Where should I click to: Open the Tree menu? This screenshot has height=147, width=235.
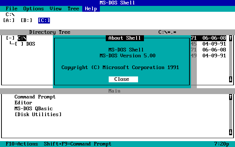tap(73, 8)
